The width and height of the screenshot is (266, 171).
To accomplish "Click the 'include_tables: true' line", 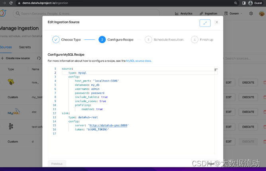I will 91,97.
